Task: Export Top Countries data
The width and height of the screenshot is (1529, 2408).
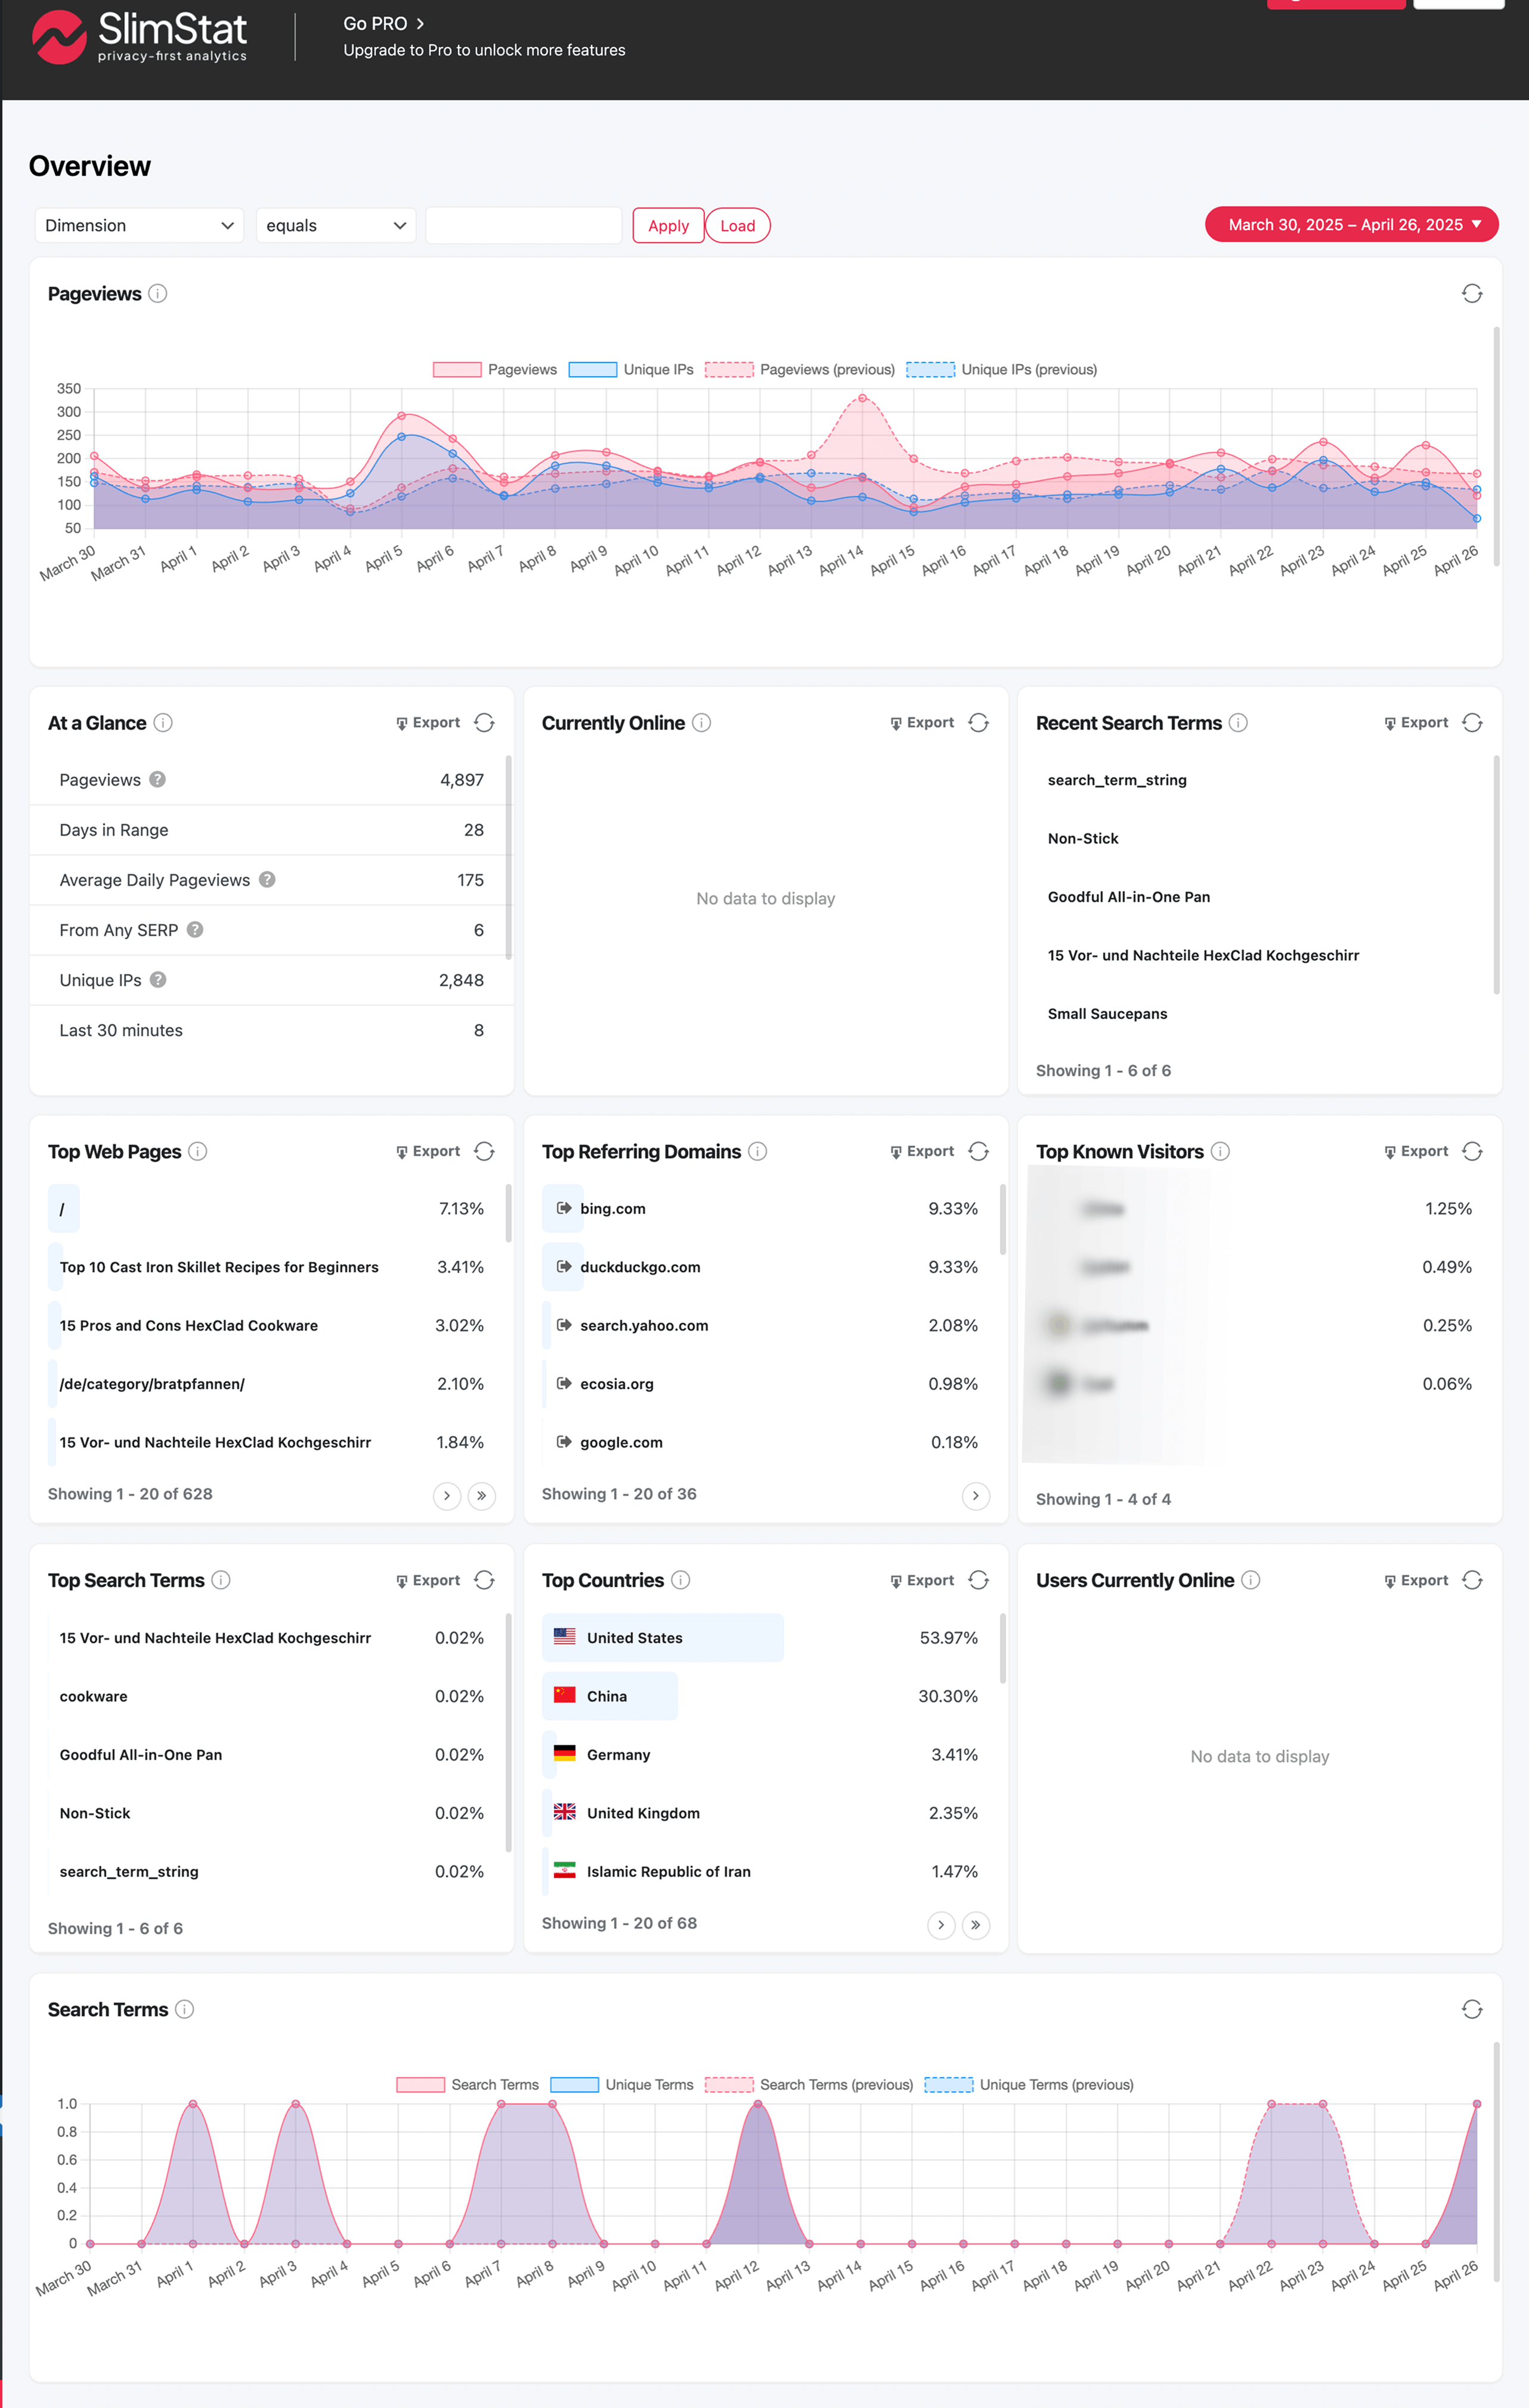Action: pyautogui.click(x=922, y=1581)
